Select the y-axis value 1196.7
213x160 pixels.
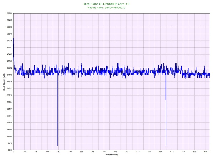tap(10, 136)
